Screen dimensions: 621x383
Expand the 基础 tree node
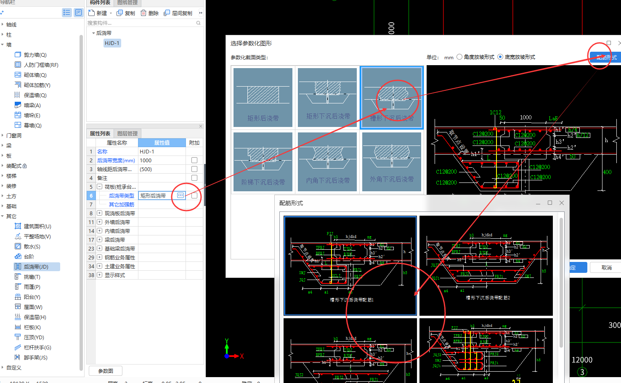coord(3,206)
